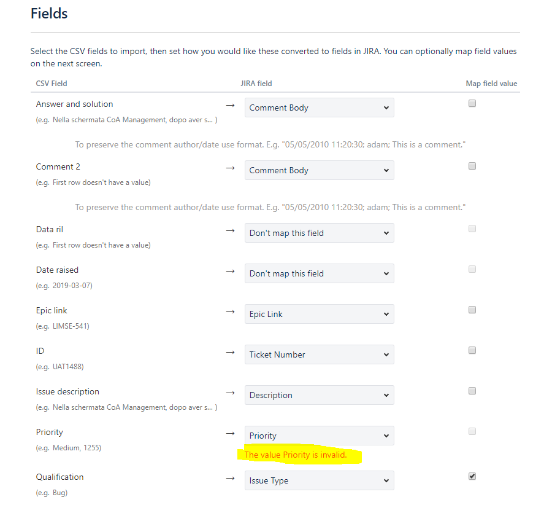Click the CSV Field column header
Image resolution: width=544 pixels, height=505 pixels.
tap(52, 84)
